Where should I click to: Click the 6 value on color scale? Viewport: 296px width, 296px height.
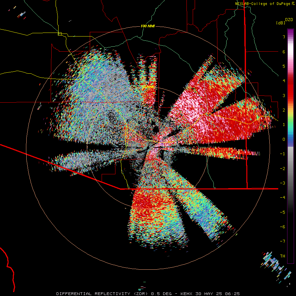coord(284,52)
